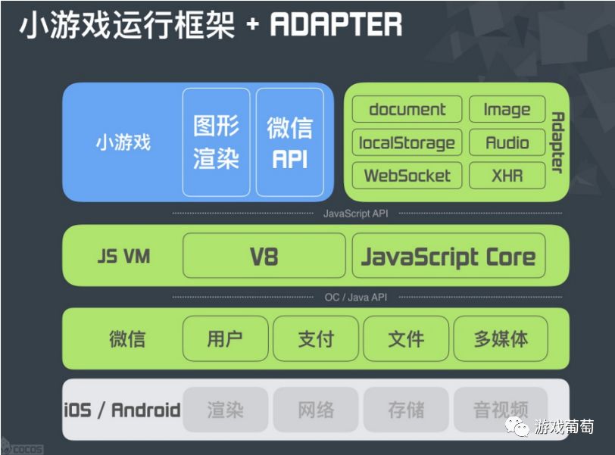
Task: Select the vertical Adapter label
Action: point(557,142)
